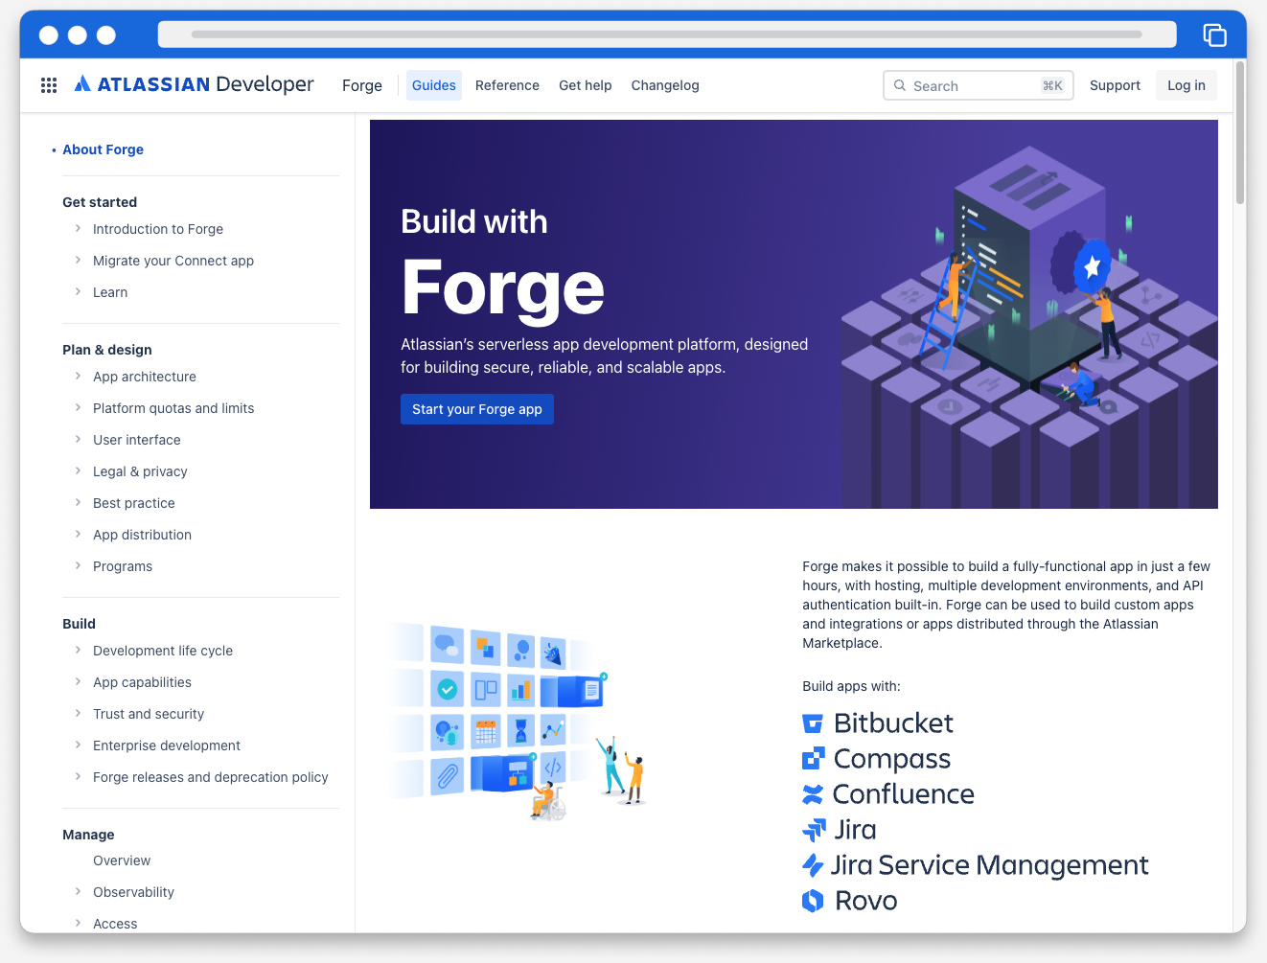The width and height of the screenshot is (1267, 963).
Task: Open the Get help tab
Action: click(x=586, y=85)
